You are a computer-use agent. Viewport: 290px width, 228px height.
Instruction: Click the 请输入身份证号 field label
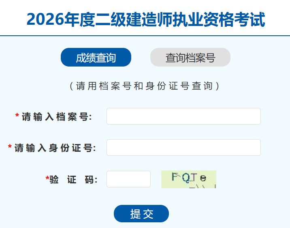(x=55, y=148)
